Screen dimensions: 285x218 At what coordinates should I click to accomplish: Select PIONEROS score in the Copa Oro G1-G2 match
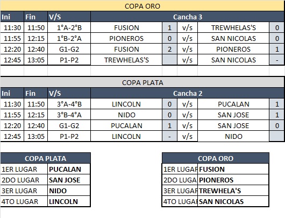pos(277,49)
